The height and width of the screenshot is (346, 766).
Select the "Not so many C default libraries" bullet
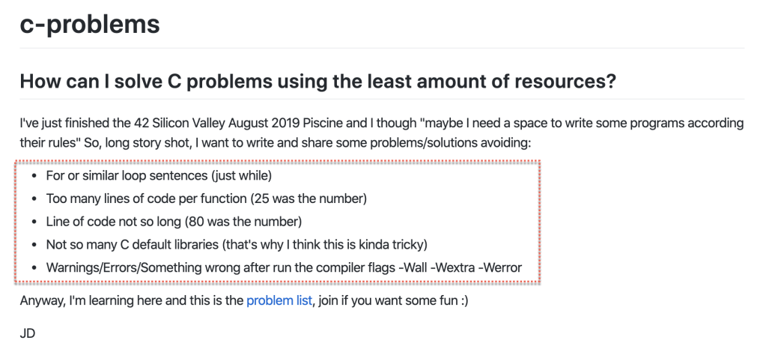[x=235, y=244]
